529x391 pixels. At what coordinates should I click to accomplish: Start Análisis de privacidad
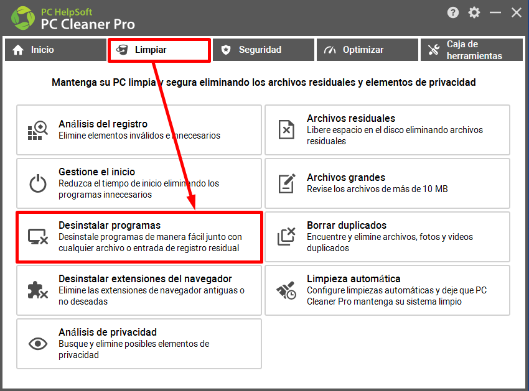139,344
